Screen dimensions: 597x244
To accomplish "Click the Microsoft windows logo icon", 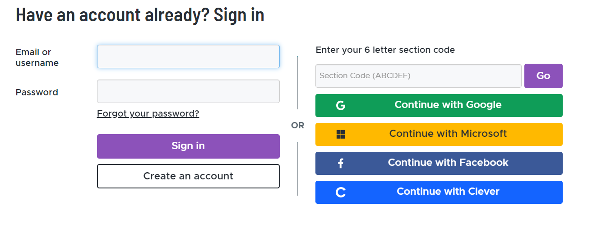I will click(341, 134).
